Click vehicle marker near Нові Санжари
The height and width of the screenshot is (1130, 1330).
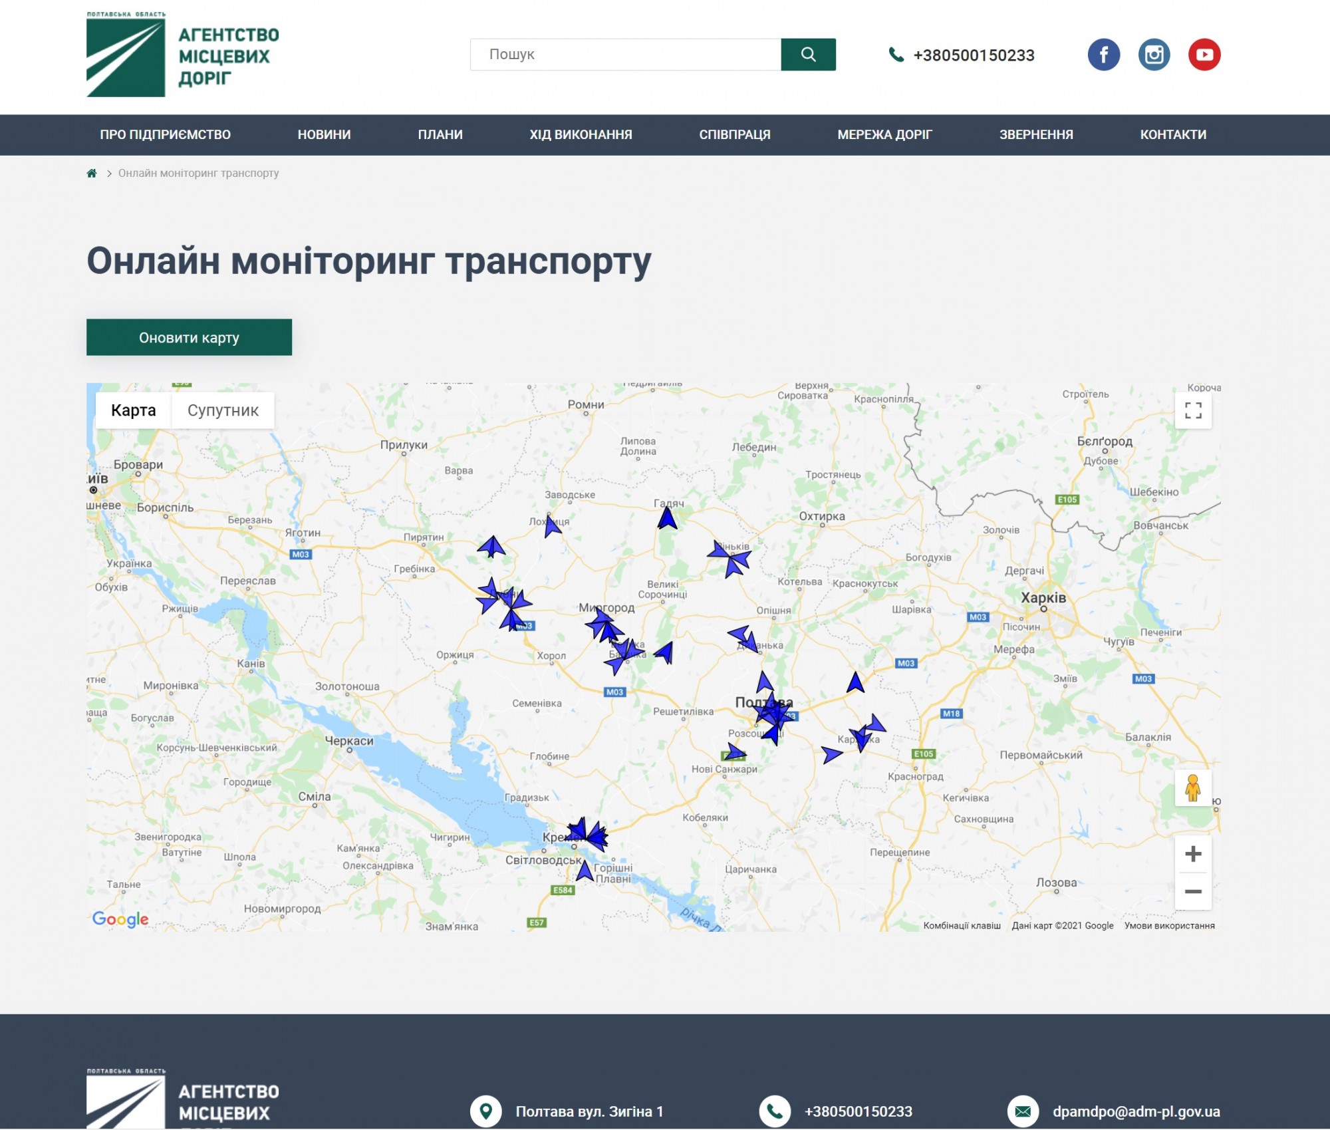[x=735, y=753]
